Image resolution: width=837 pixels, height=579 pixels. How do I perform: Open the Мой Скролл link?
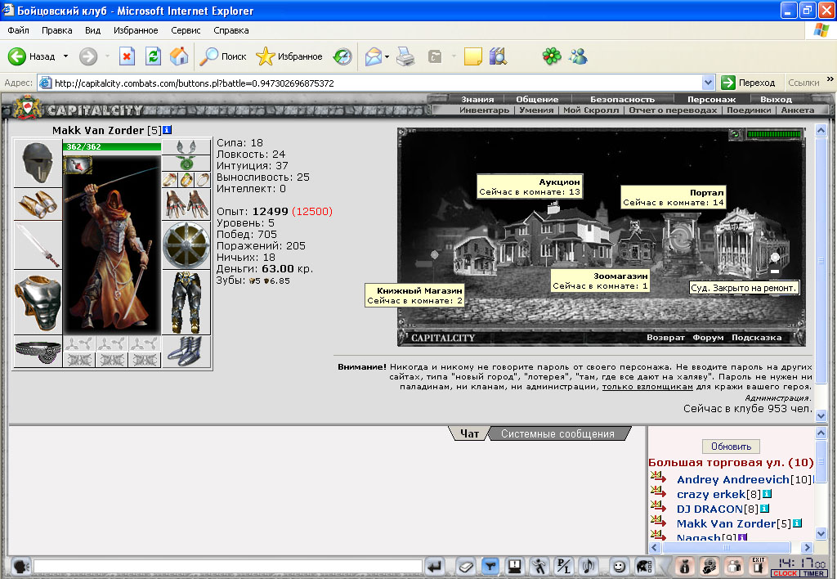pyautogui.click(x=591, y=110)
